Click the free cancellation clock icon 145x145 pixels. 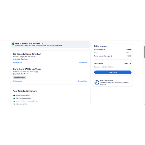click(97, 82)
